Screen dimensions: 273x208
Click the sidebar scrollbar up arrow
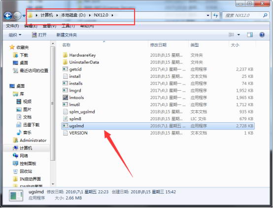point(53,44)
